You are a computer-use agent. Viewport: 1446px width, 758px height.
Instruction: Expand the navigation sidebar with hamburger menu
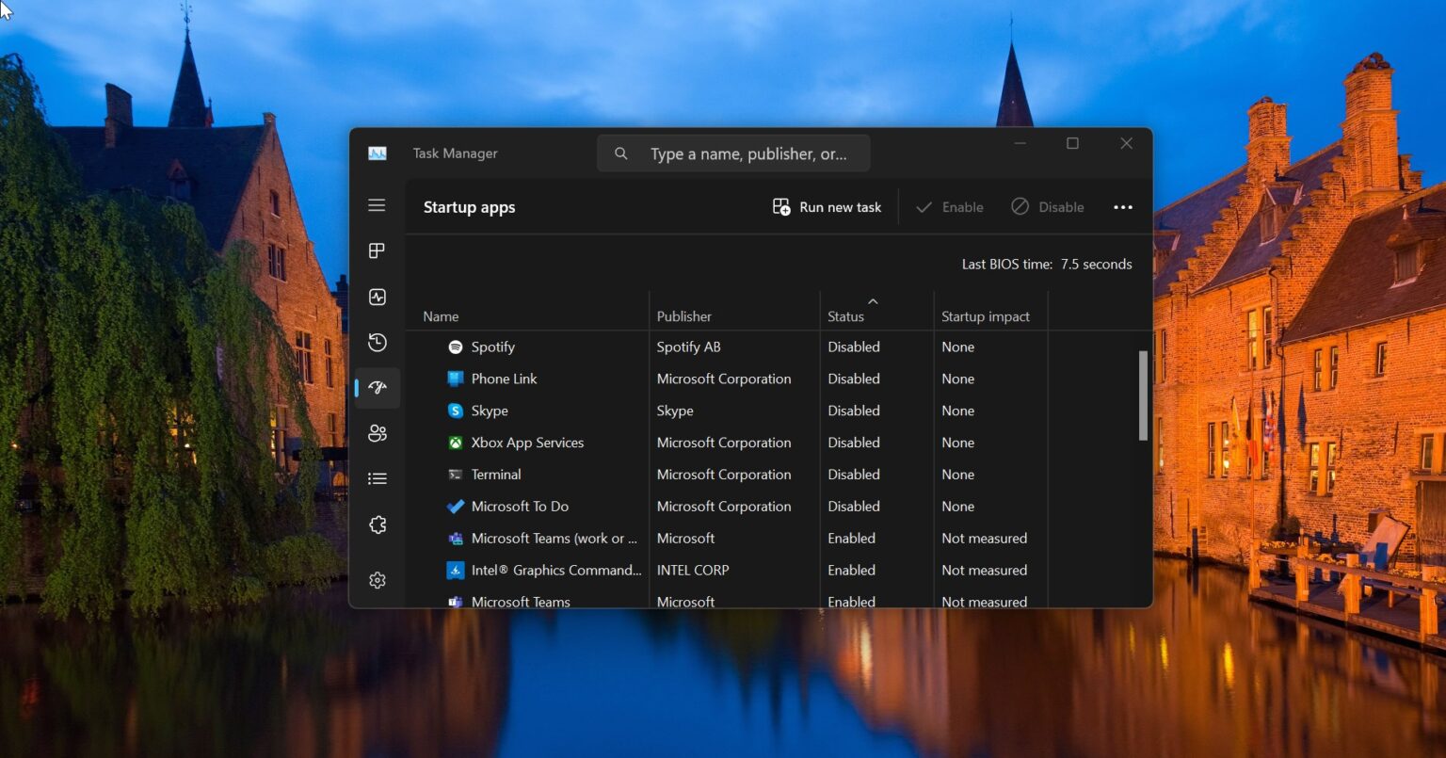click(x=377, y=204)
